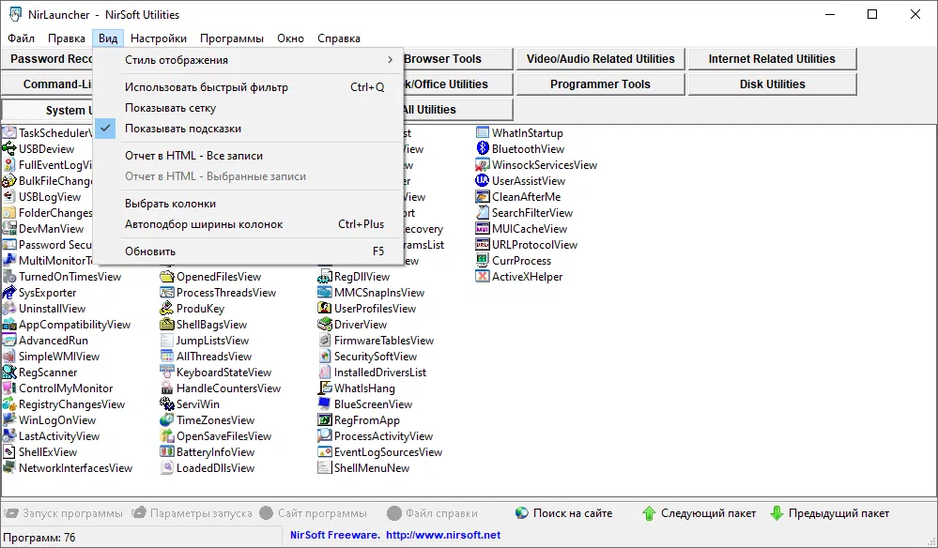Click the WhatInStartup icon
The image size is (938, 548).
click(483, 132)
